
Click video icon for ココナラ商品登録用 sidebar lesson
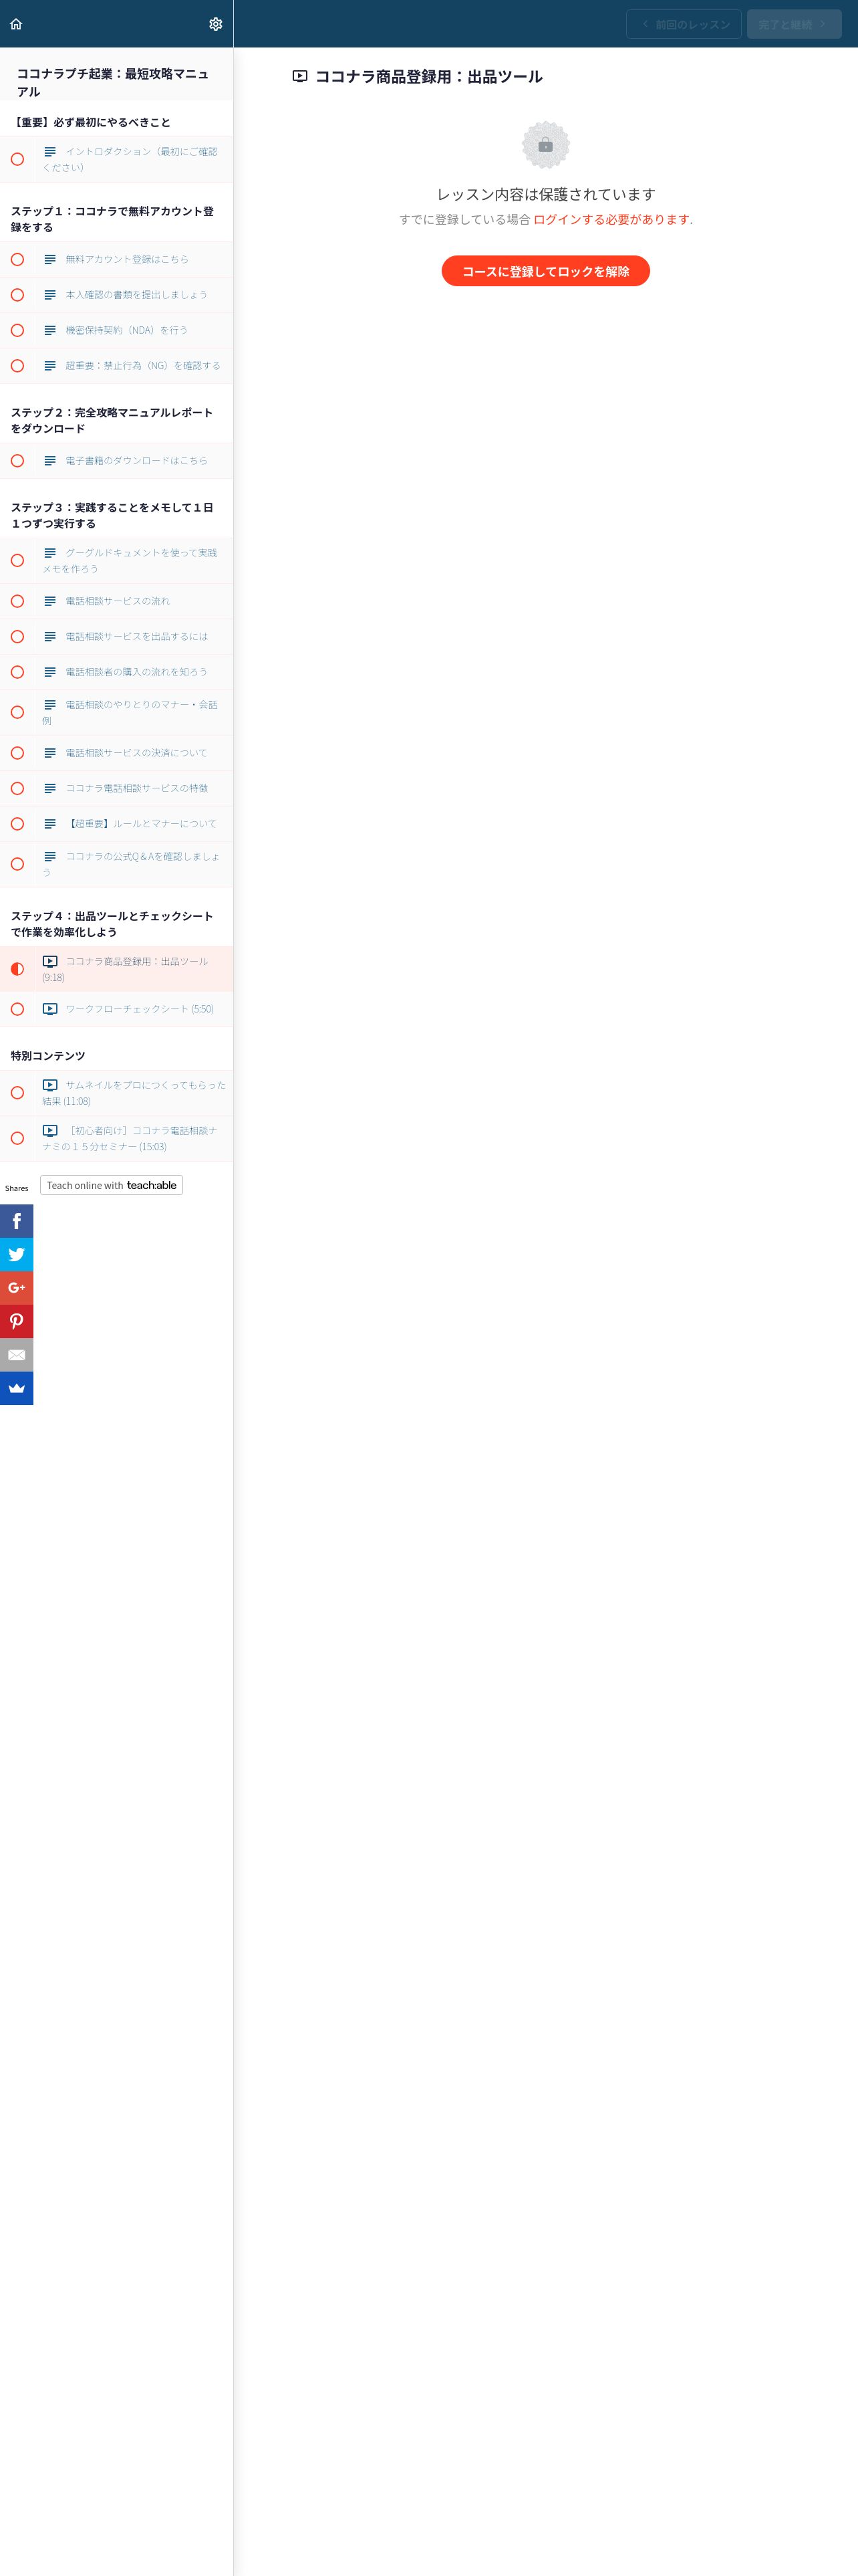(50, 961)
